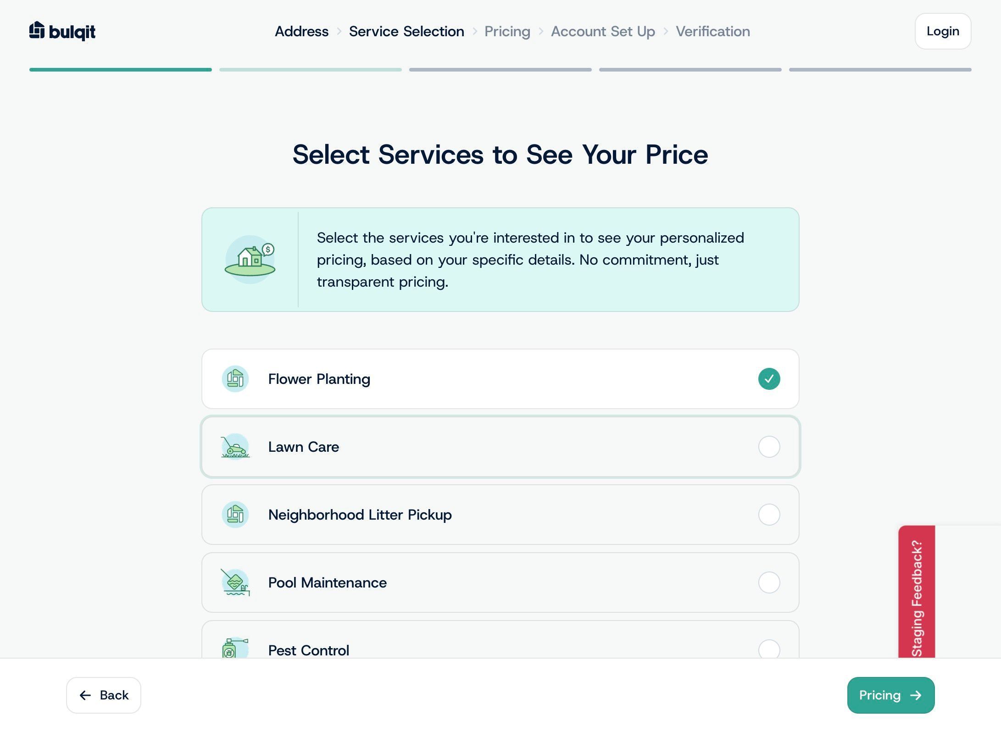
Task: Click the Pool Maintenance skimmer icon
Action: [x=235, y=582]
